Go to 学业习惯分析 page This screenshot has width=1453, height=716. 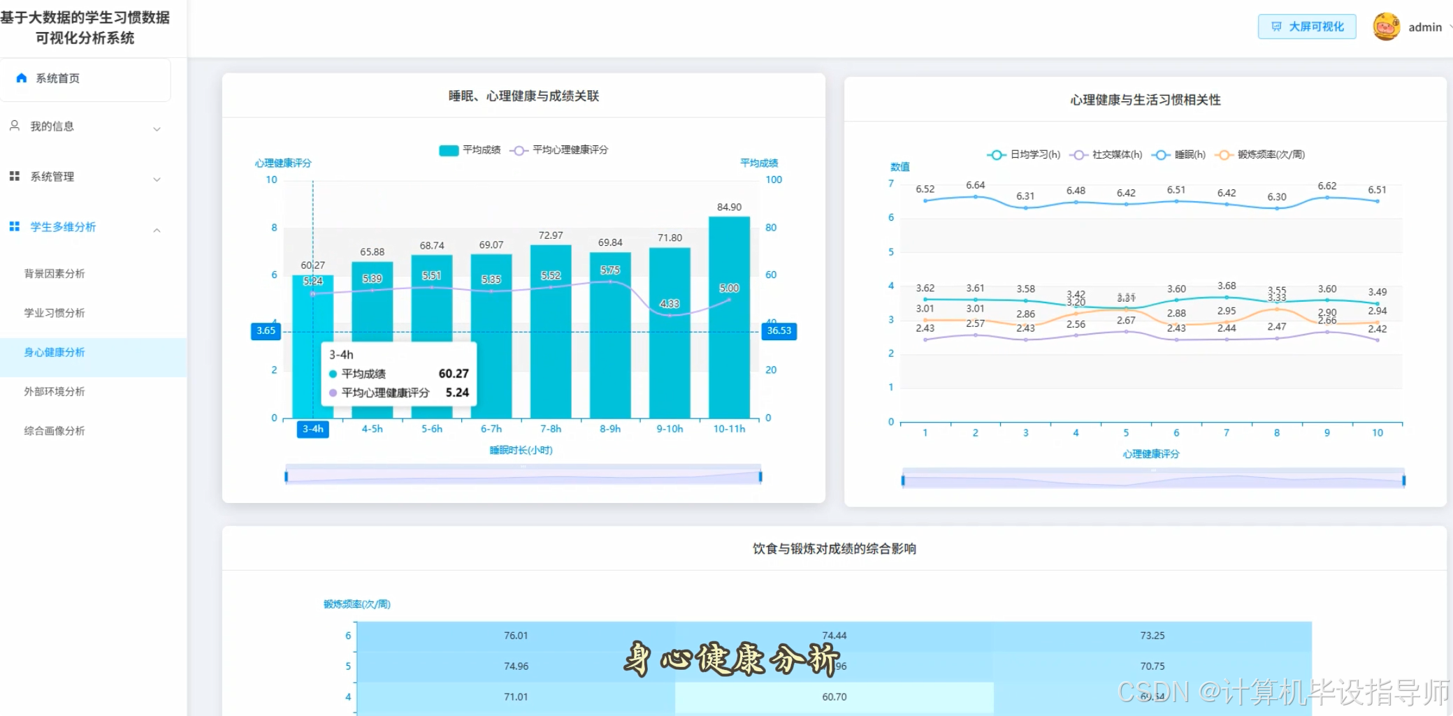55,312
